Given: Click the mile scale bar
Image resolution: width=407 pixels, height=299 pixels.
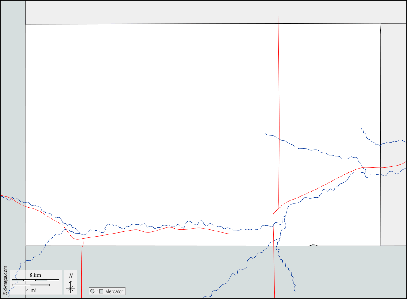Looking at the screenshot, I should (31, 285).
